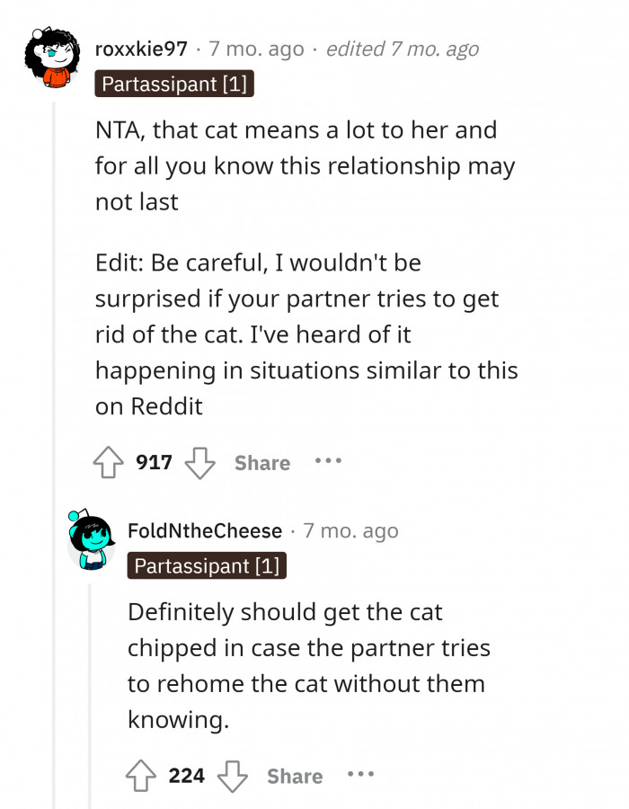Open more options on roxxkie97's comment
This screenshot has width=629, height=809.
328,461
